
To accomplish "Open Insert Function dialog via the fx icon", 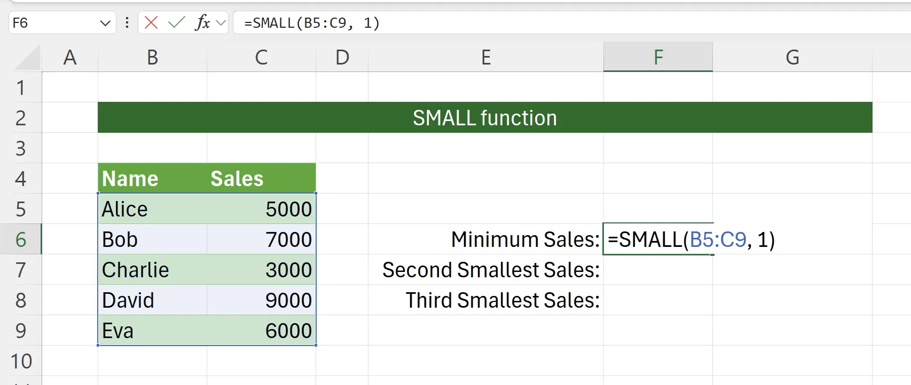I will click(202, 22).
